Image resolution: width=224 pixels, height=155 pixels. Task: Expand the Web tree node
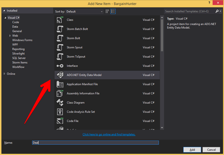(x=10, y=36)
